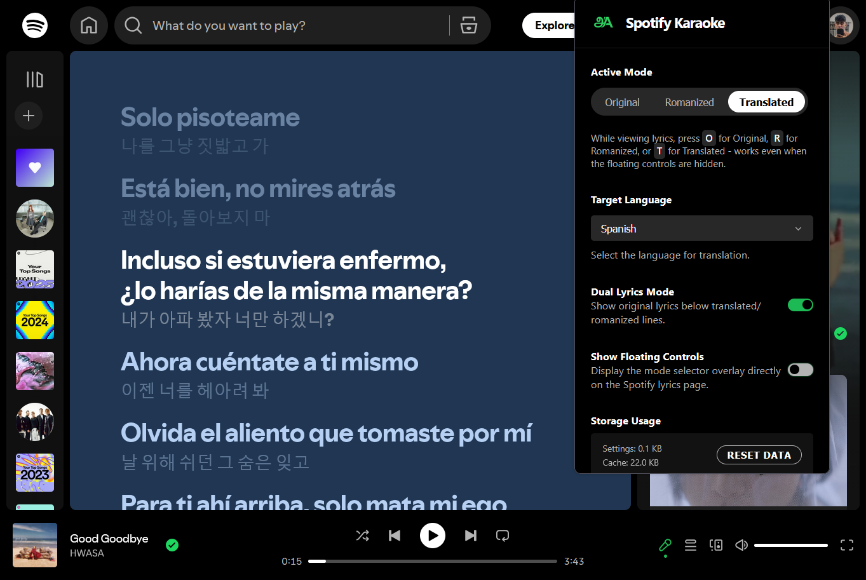
Task: Switch to Romanized lyrics mode
Action: [x=689, y=102]
